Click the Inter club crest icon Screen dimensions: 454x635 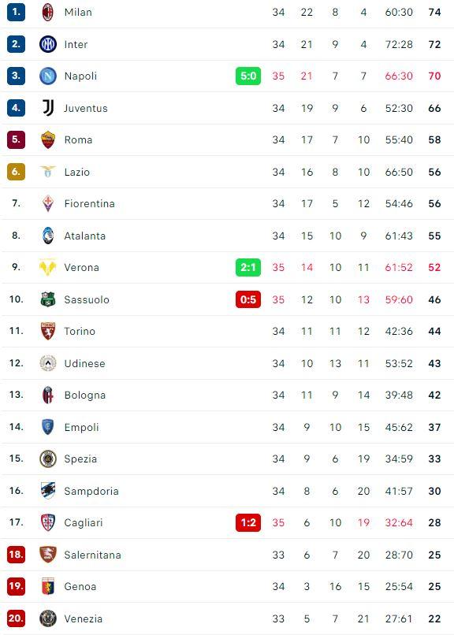point(48,44)
